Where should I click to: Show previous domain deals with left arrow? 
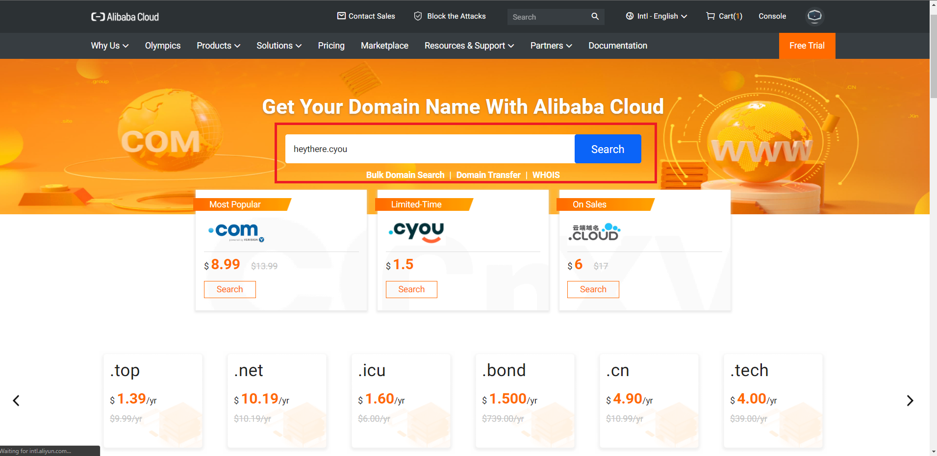pyautogui.click(x=16, y=401)
